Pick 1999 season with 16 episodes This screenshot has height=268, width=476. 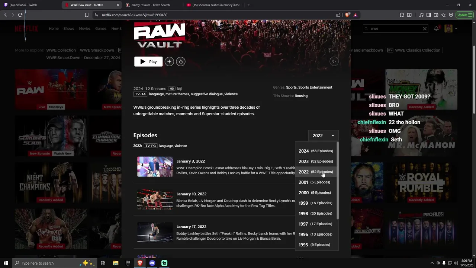[316, 203]
